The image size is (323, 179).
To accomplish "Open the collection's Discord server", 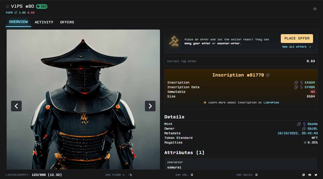I will [x=310, y=175].
